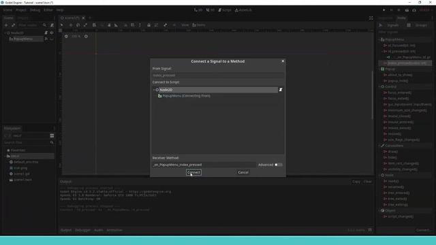Screen dimensions: 436x245
Task: Toggle visibility of Node2D in the scene tree
Action: [52, 33]
